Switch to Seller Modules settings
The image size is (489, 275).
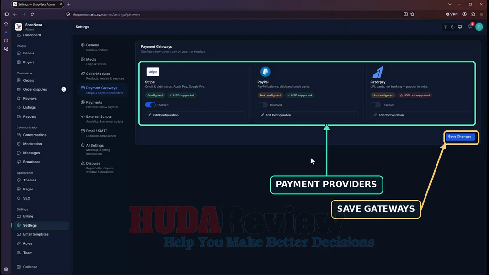point(102,76)
